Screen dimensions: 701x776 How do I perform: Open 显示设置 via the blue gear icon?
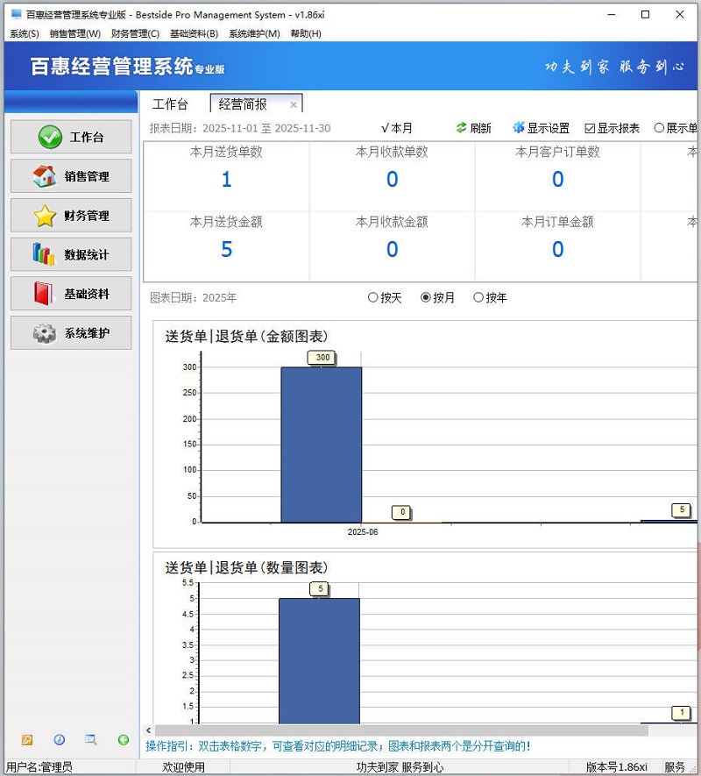tap(519, 128)
